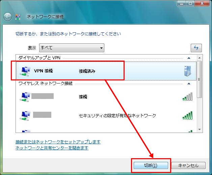Click the network connection icon in header
The image size is (212, 175).
(18, 17)
